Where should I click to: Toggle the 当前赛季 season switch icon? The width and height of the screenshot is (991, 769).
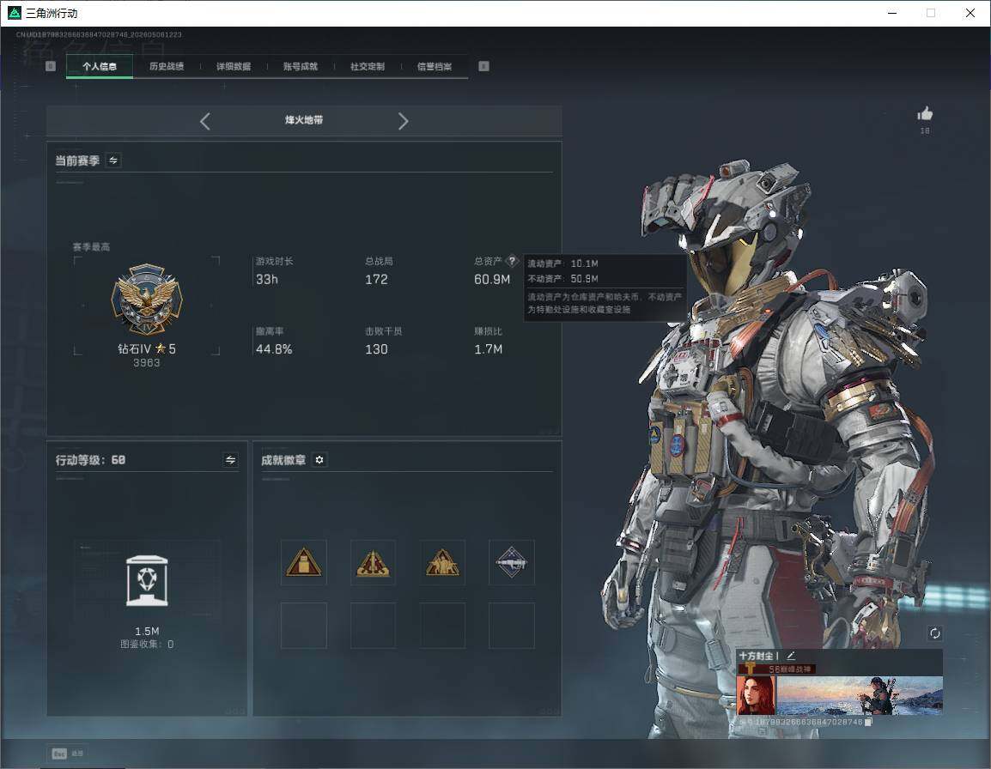(113, 160)
